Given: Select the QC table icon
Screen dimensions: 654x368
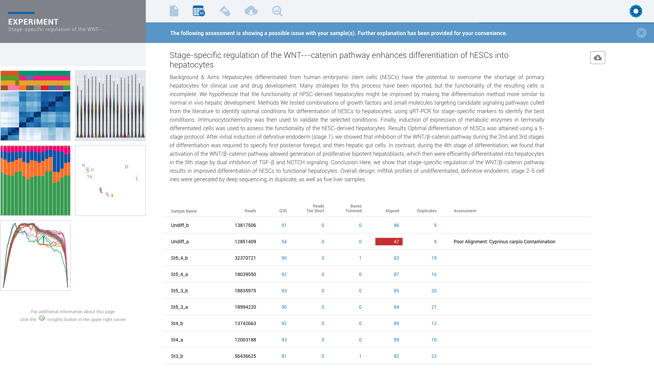Looking at the screenshot, I should (x=199, y=11).
